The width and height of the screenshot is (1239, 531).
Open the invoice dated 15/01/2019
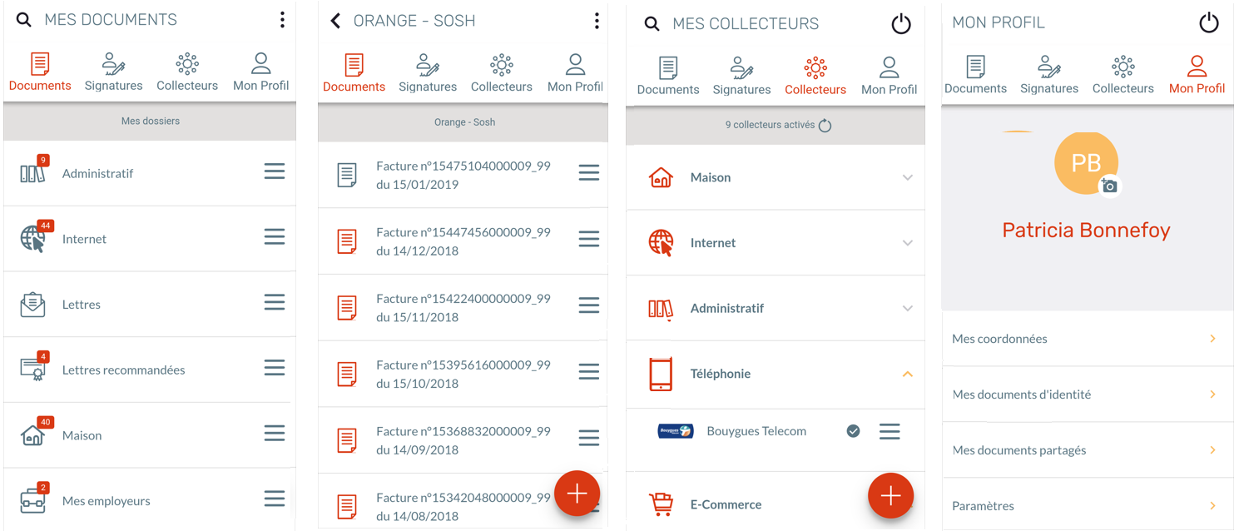pyautogui.click(x=463, y=175)
